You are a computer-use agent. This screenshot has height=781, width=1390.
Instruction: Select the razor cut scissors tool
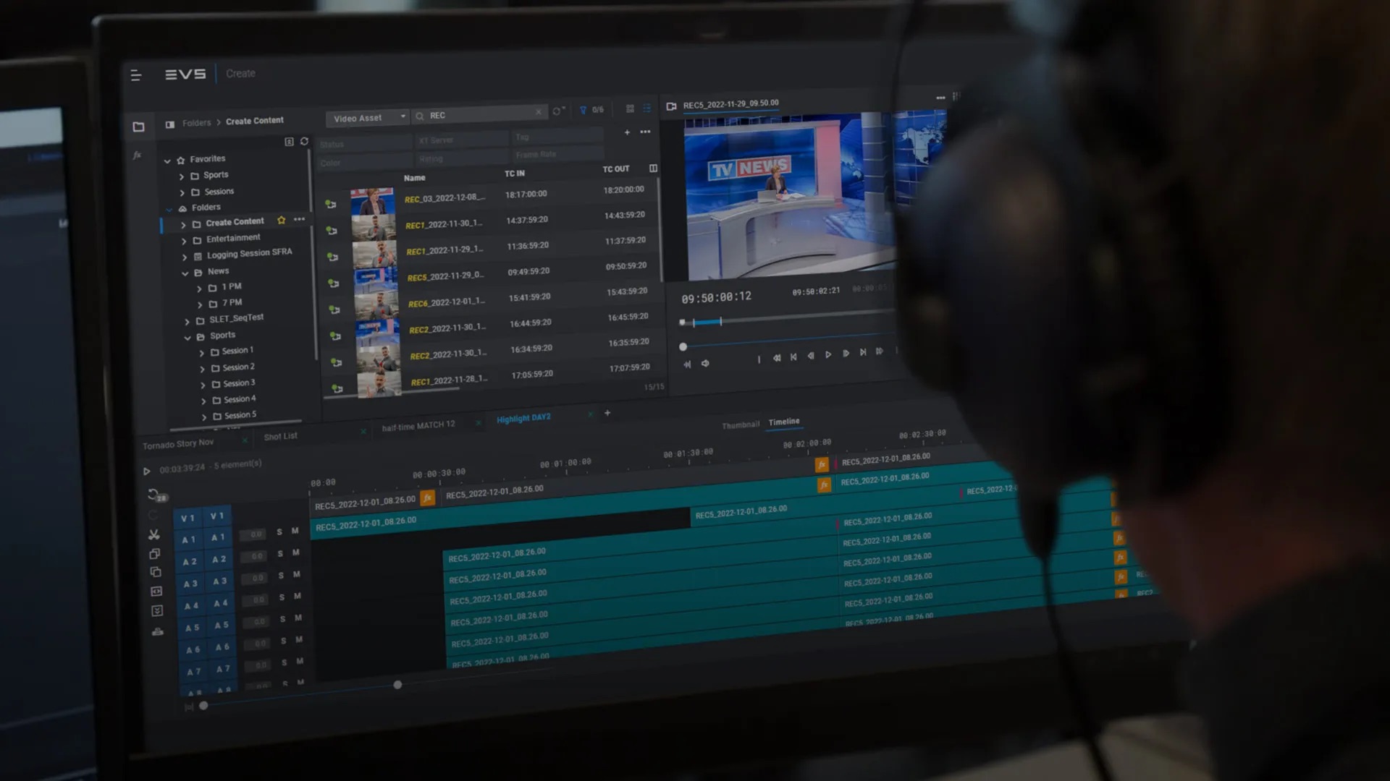click(x=154, y=534)
